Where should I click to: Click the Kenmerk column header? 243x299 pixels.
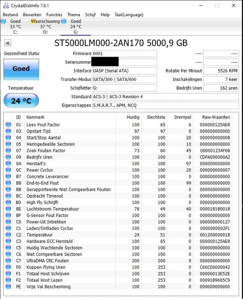click(70, 117)
